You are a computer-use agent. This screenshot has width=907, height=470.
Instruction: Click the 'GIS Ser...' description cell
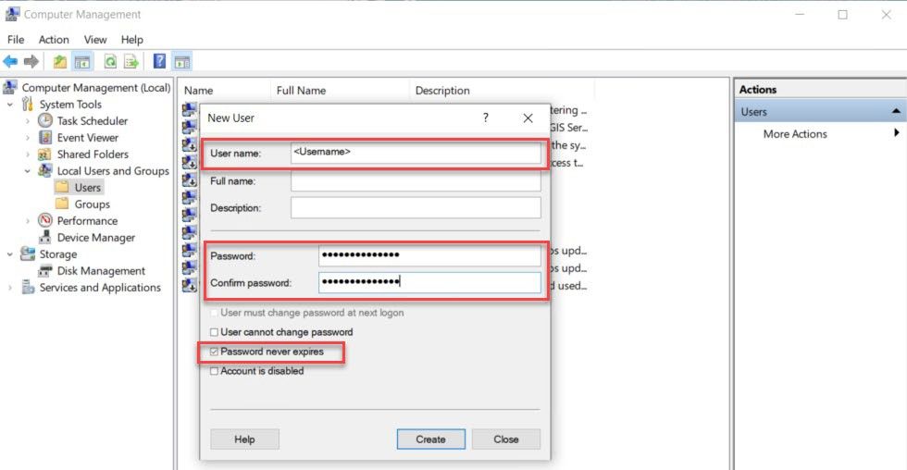click(568, 127)
